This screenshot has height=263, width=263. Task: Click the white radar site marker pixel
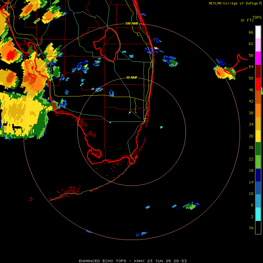pos(130,113)
